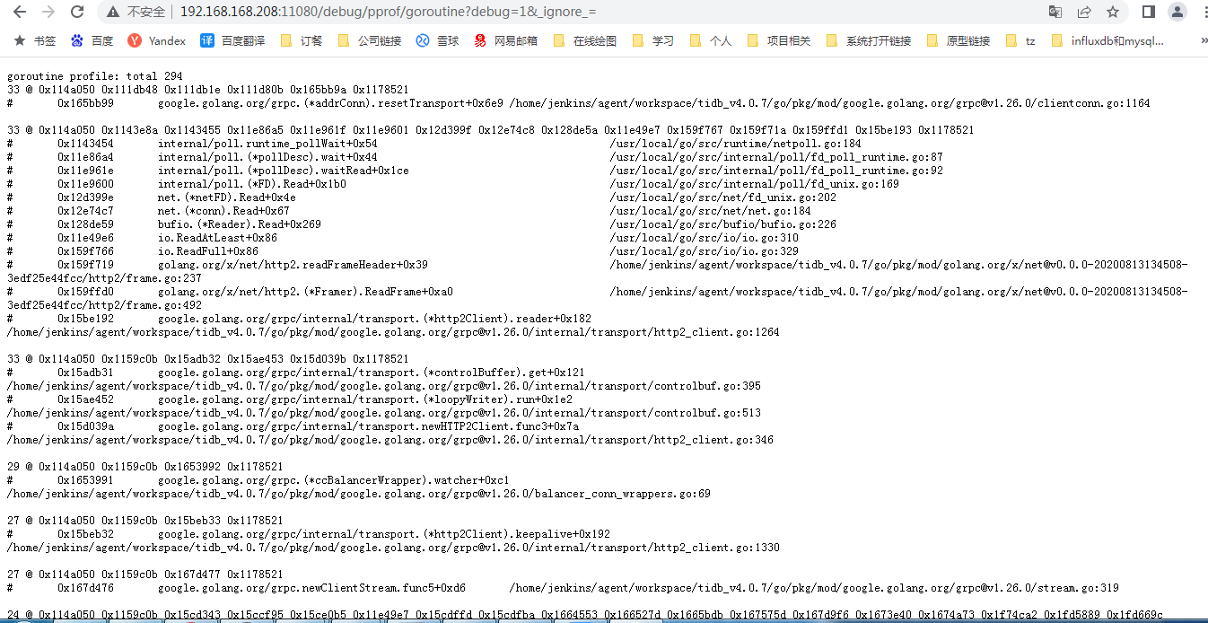Image resolution: width=1208 pixels, height=623 pixels.
Task: Click the address bar URL field
Action: (x=574, y=12)
